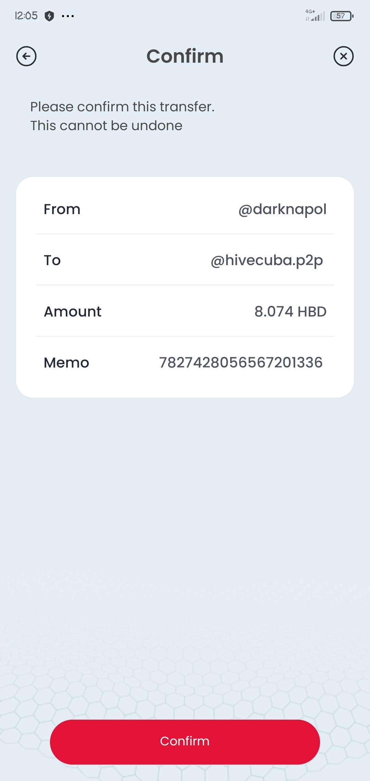Tap the memo number 7827428056567201336
370x781 pixels.
tap(241, 363)
